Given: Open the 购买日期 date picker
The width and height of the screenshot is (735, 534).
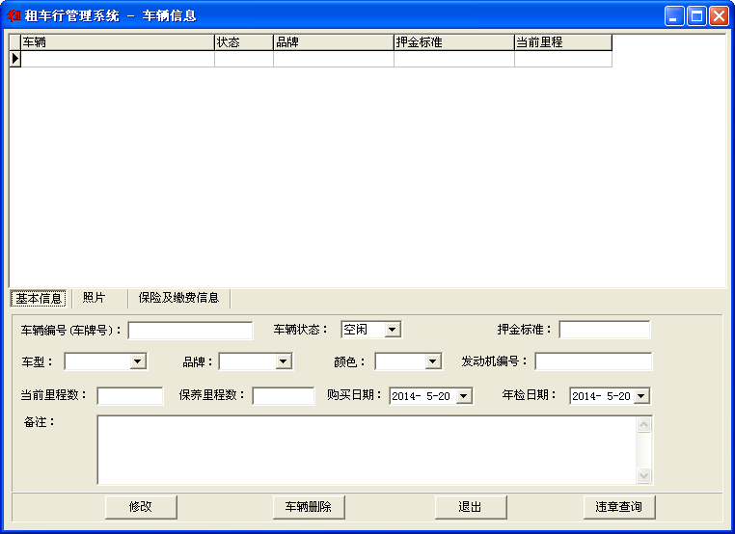Looking at the screenshot, I should [x=464, y=396].
